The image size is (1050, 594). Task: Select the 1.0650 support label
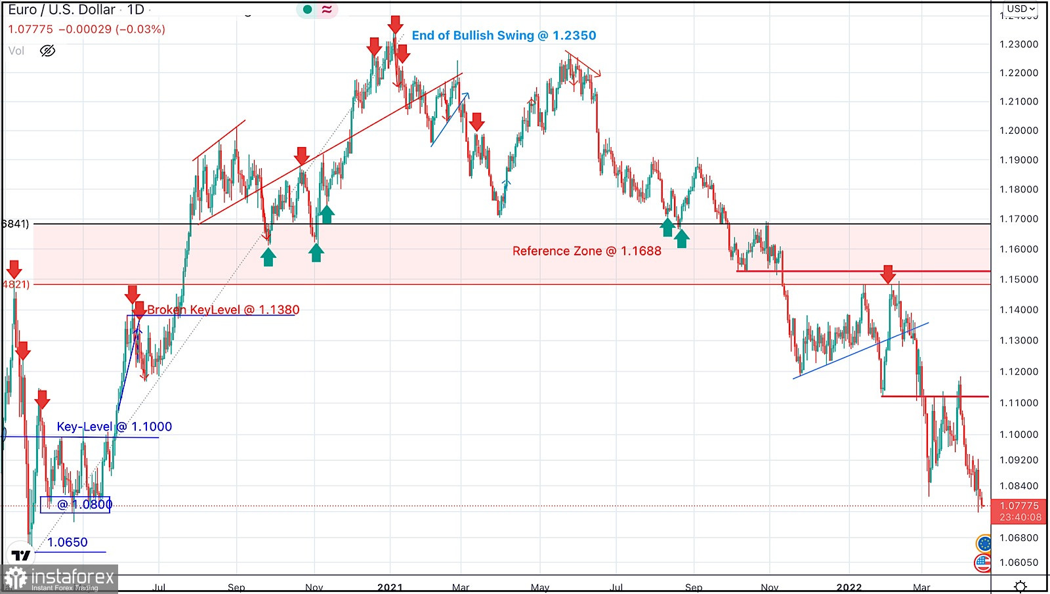[67, 542]
